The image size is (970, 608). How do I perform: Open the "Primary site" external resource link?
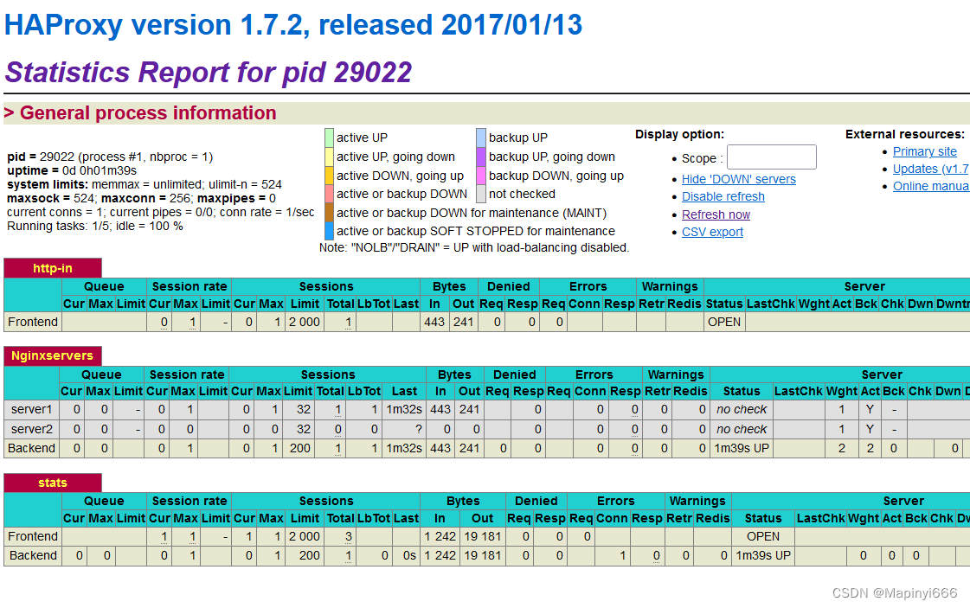pos(924,150)
